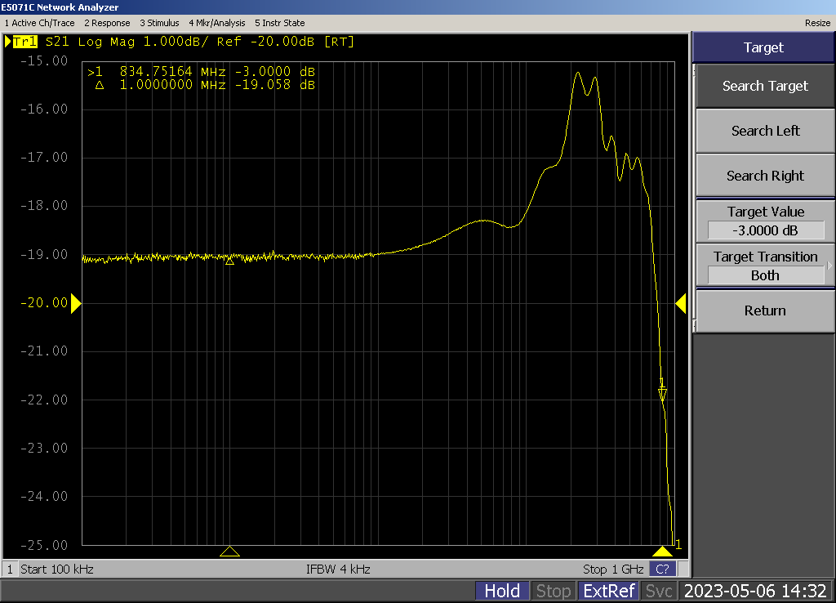Click the left reference level arrow marker
This screenshot has height=603, width=836.
click(76, 304)
